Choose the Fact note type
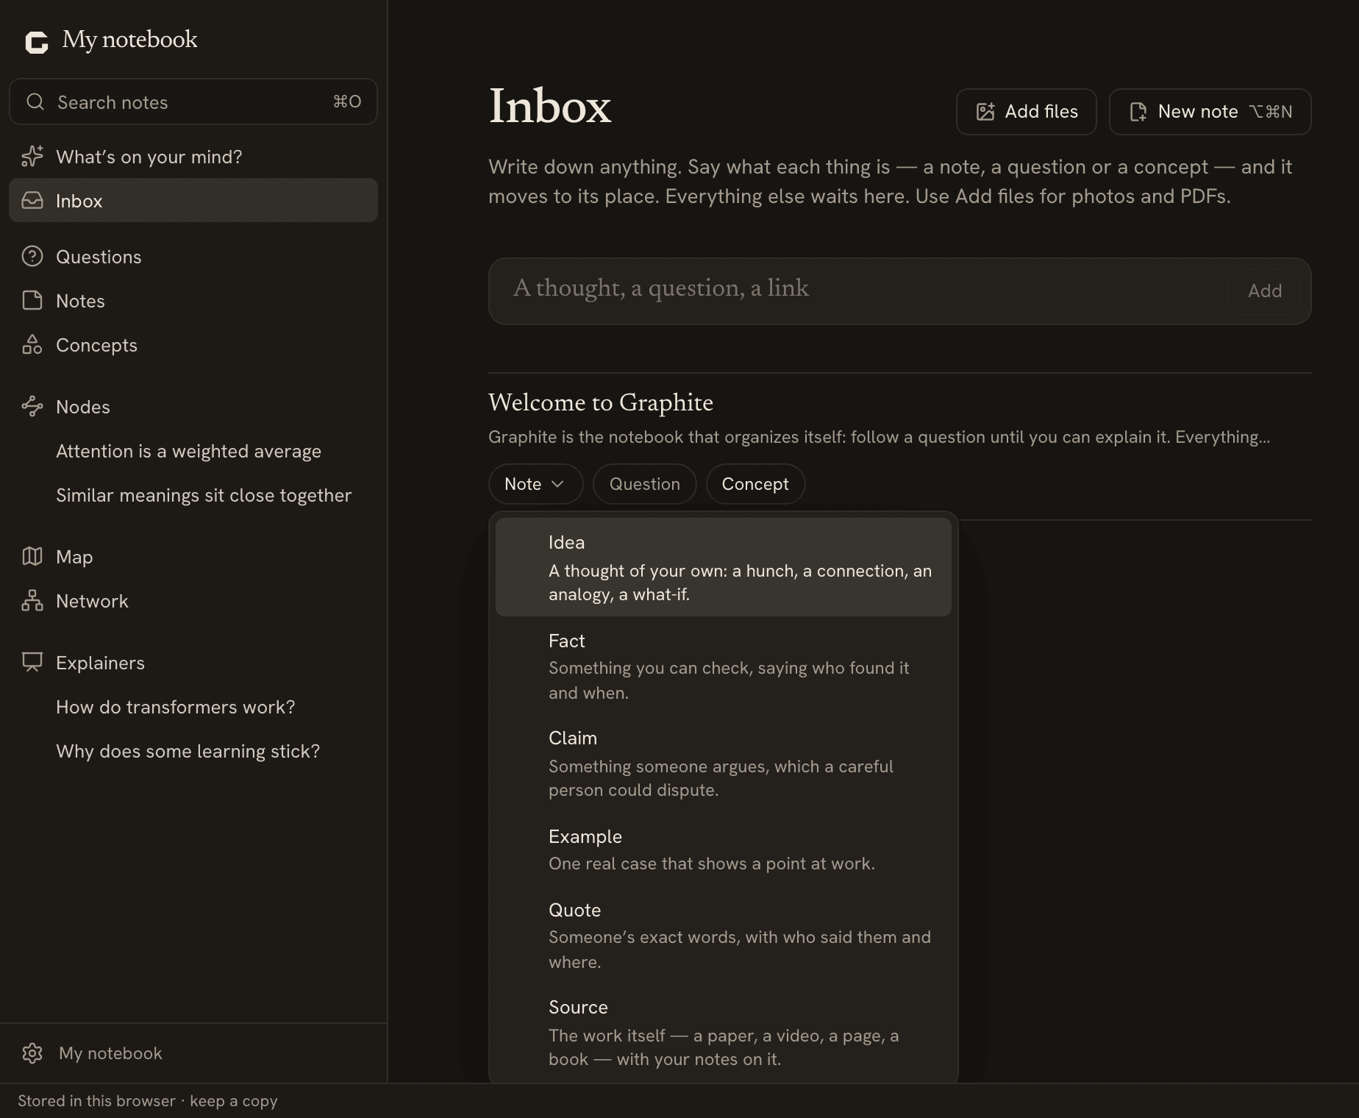1359x1118 pixels. tap(724, 666)
